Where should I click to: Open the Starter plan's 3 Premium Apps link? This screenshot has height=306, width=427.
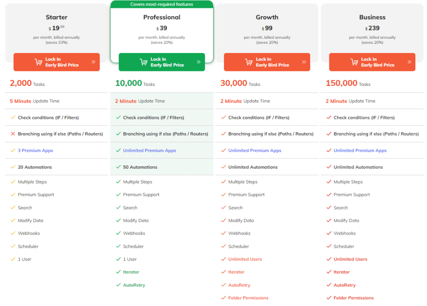(35, 150)
